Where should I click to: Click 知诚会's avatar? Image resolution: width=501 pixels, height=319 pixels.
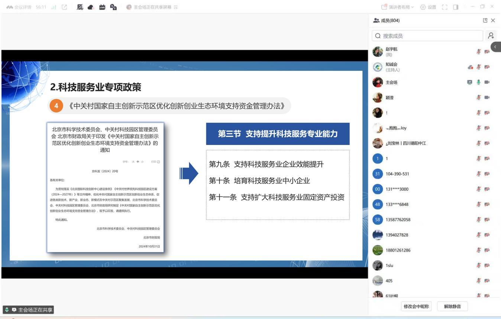(x=378, y=67)
